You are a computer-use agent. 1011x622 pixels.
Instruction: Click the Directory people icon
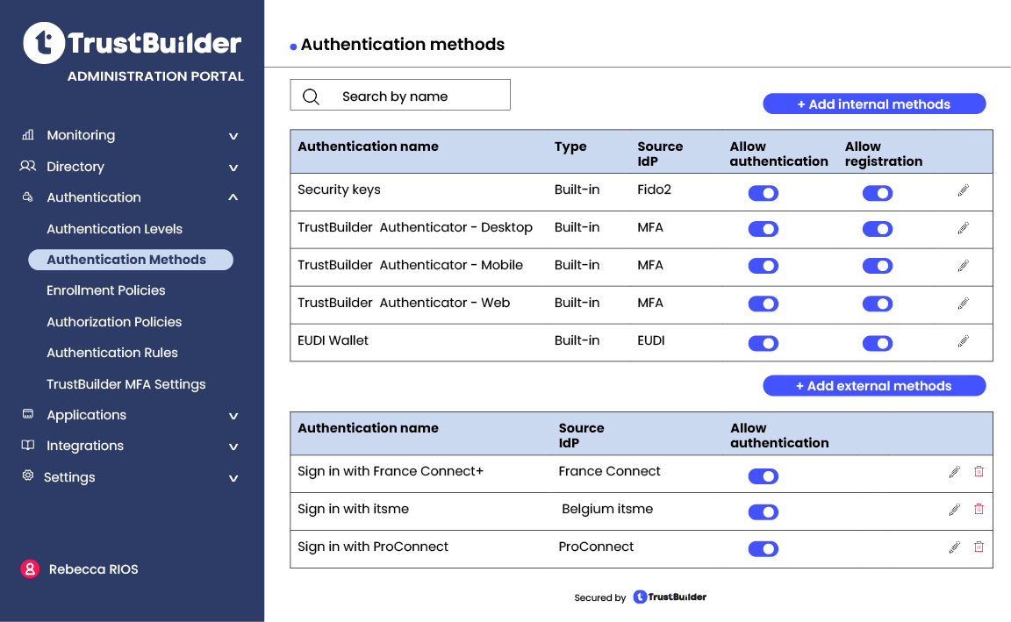[x=28, y=166]
